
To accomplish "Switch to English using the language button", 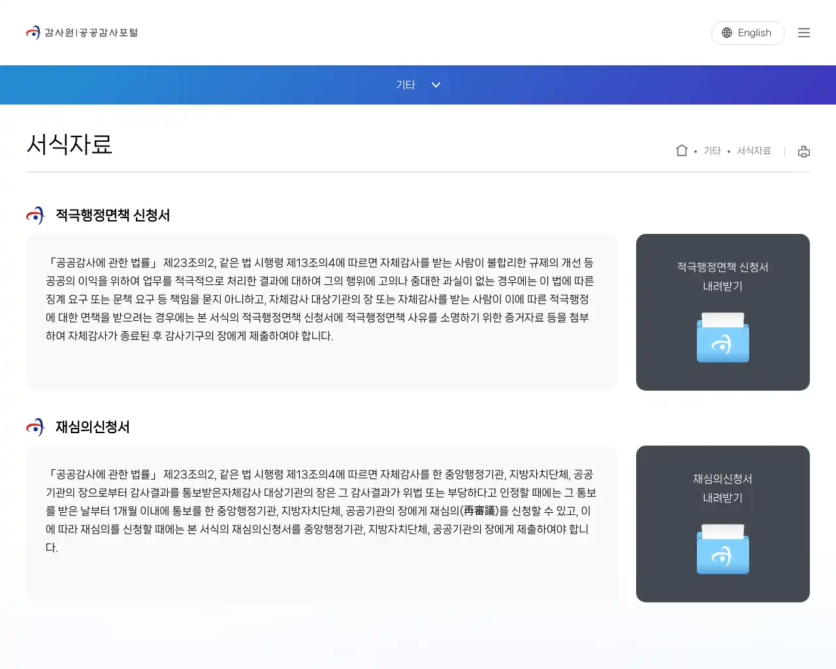I will [x=748, y=33].
